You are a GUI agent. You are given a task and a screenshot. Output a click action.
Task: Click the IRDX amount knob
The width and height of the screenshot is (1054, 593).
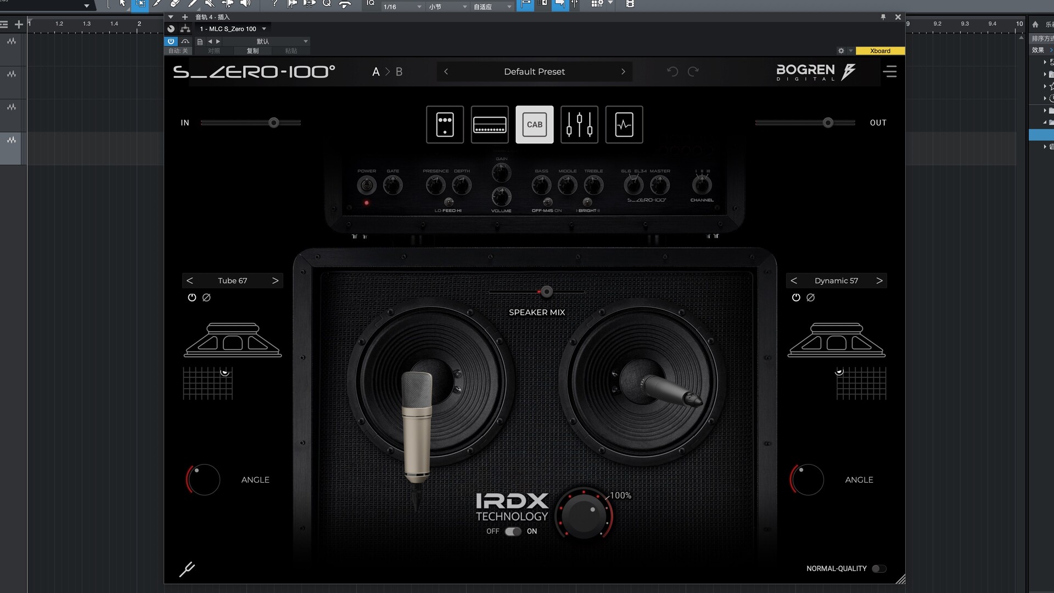point(584,516)
